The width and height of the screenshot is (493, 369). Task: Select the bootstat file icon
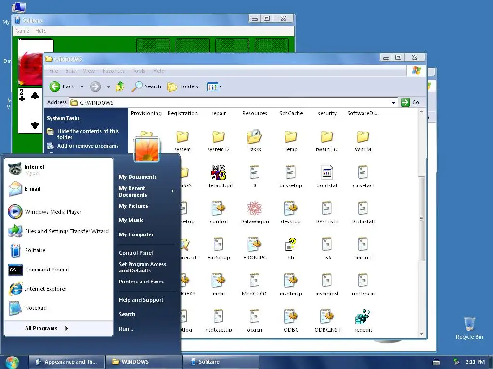(327, 172)
